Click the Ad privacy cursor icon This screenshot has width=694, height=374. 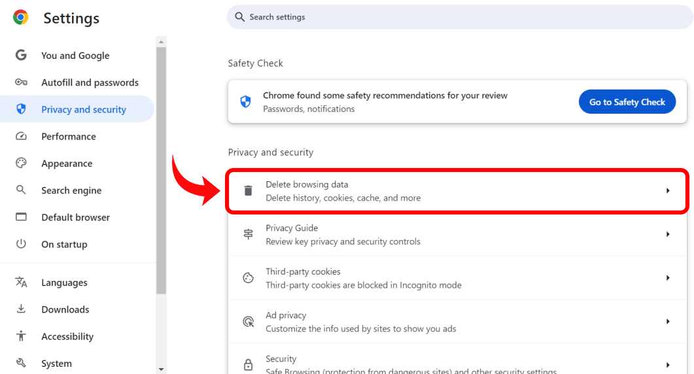tap(249, 321)
